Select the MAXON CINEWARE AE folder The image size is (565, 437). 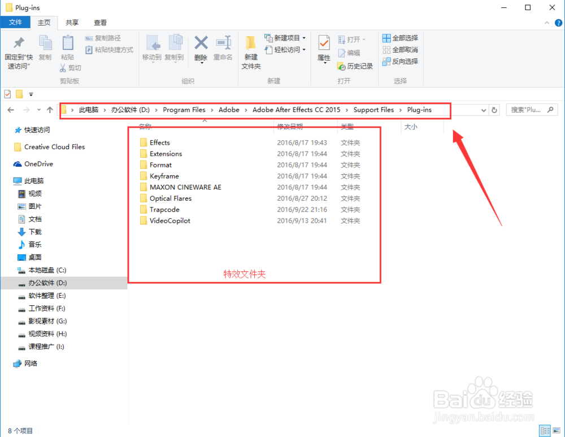[x=185, y=188]
